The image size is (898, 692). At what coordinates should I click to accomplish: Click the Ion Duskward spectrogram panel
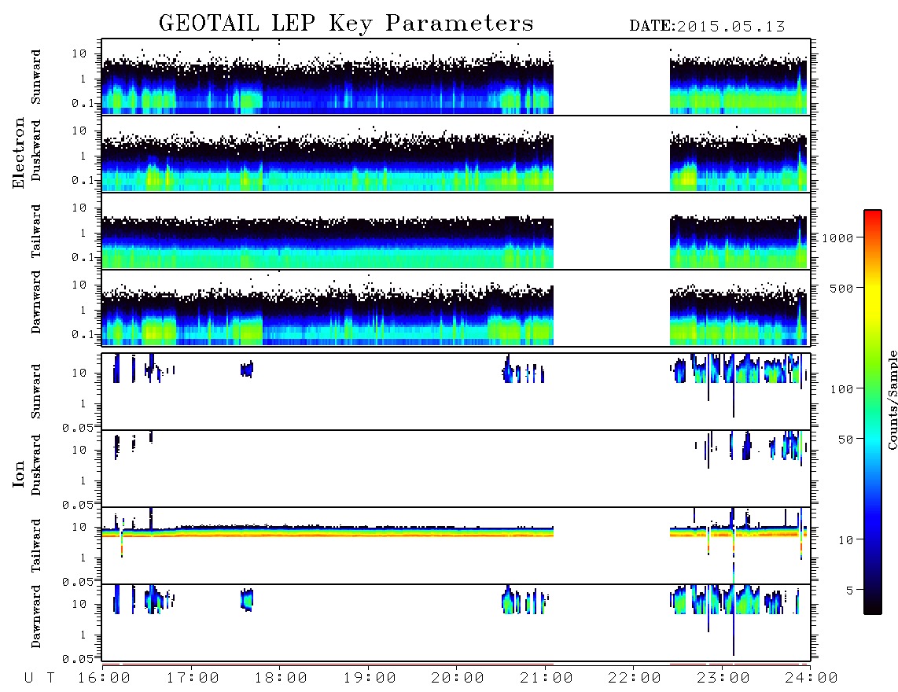tap(456, 469)
